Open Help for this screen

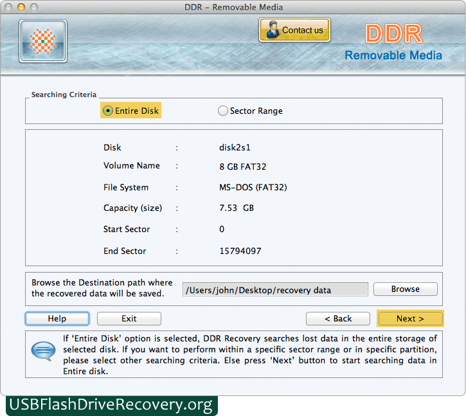(57, 318)
